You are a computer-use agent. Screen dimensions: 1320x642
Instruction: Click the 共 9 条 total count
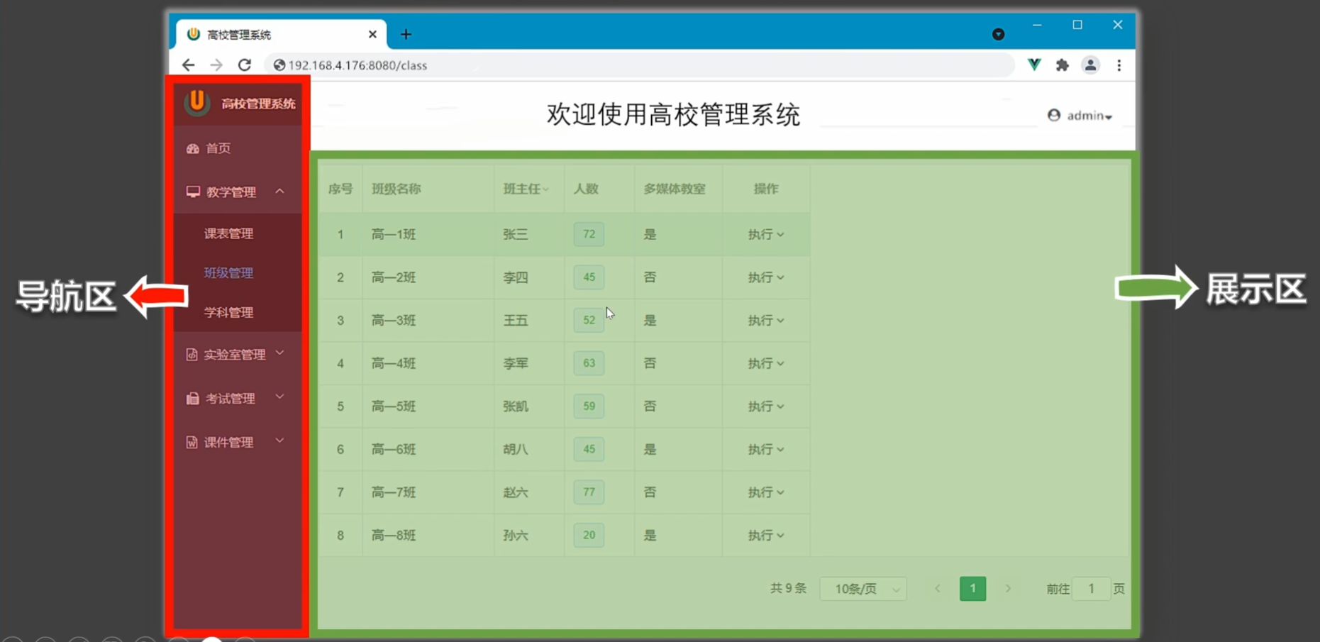coord(788,588)
